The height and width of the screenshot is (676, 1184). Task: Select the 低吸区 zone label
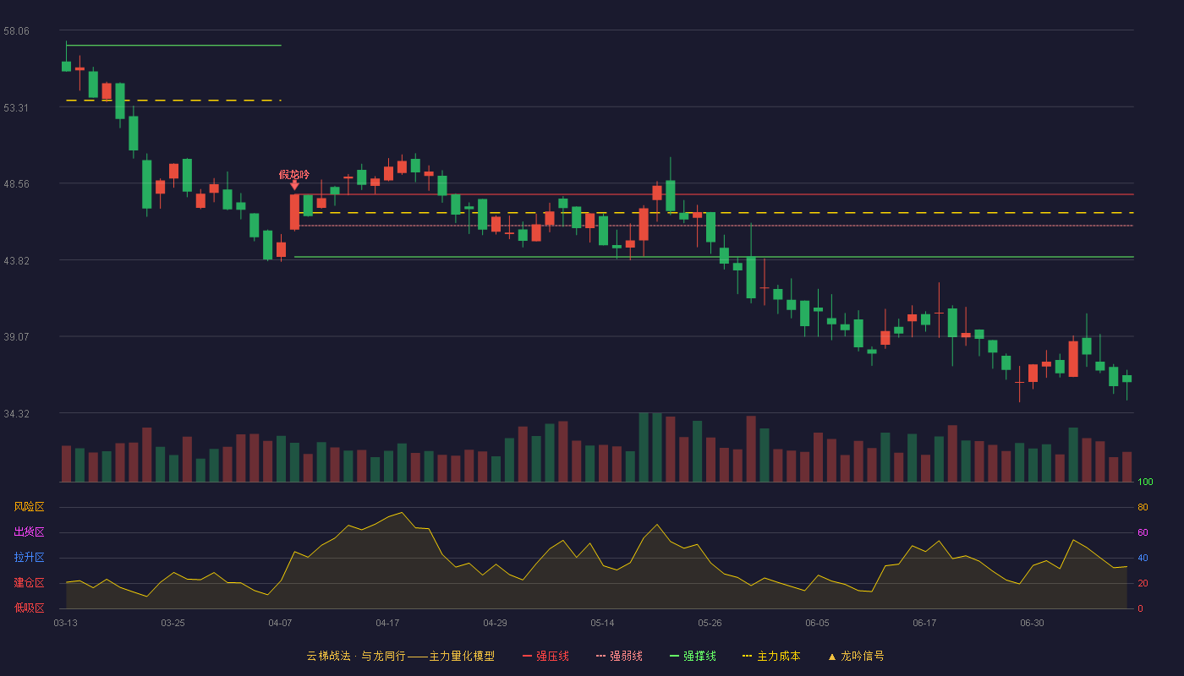pos(29,608)
